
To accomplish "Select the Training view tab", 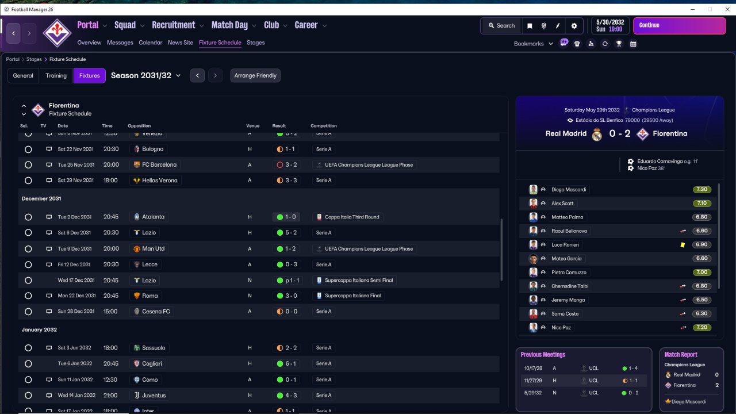I will 56,75.
